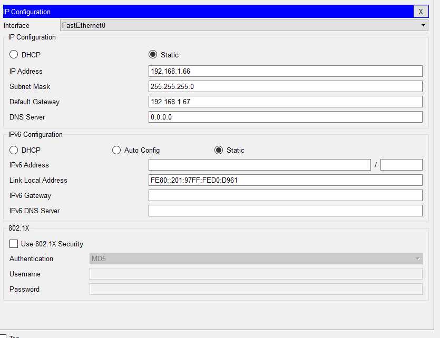Open the Interface FastEthernet0 dropdown
The image size is (440, 338).
244,25
